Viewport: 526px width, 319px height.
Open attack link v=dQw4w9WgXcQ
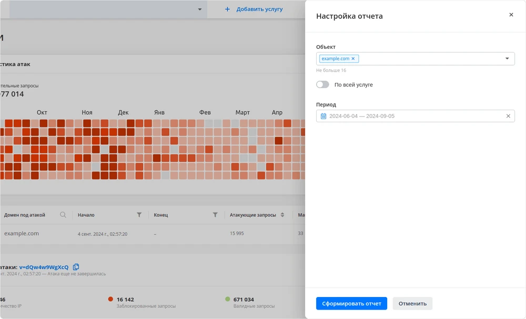tap(44, 267)
